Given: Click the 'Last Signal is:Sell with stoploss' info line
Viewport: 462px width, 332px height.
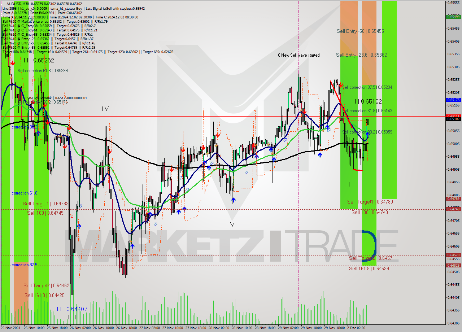Looking at the screenshot, I should (x=115, y=8).
